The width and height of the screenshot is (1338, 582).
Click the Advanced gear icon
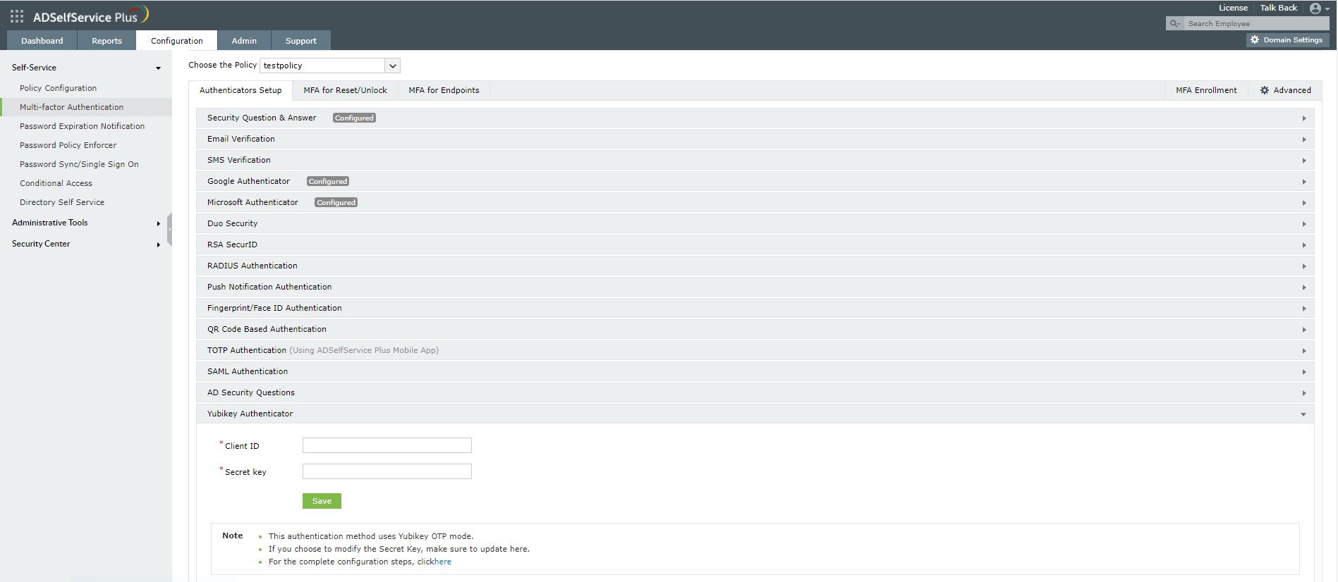click(x=1265, y=90)
